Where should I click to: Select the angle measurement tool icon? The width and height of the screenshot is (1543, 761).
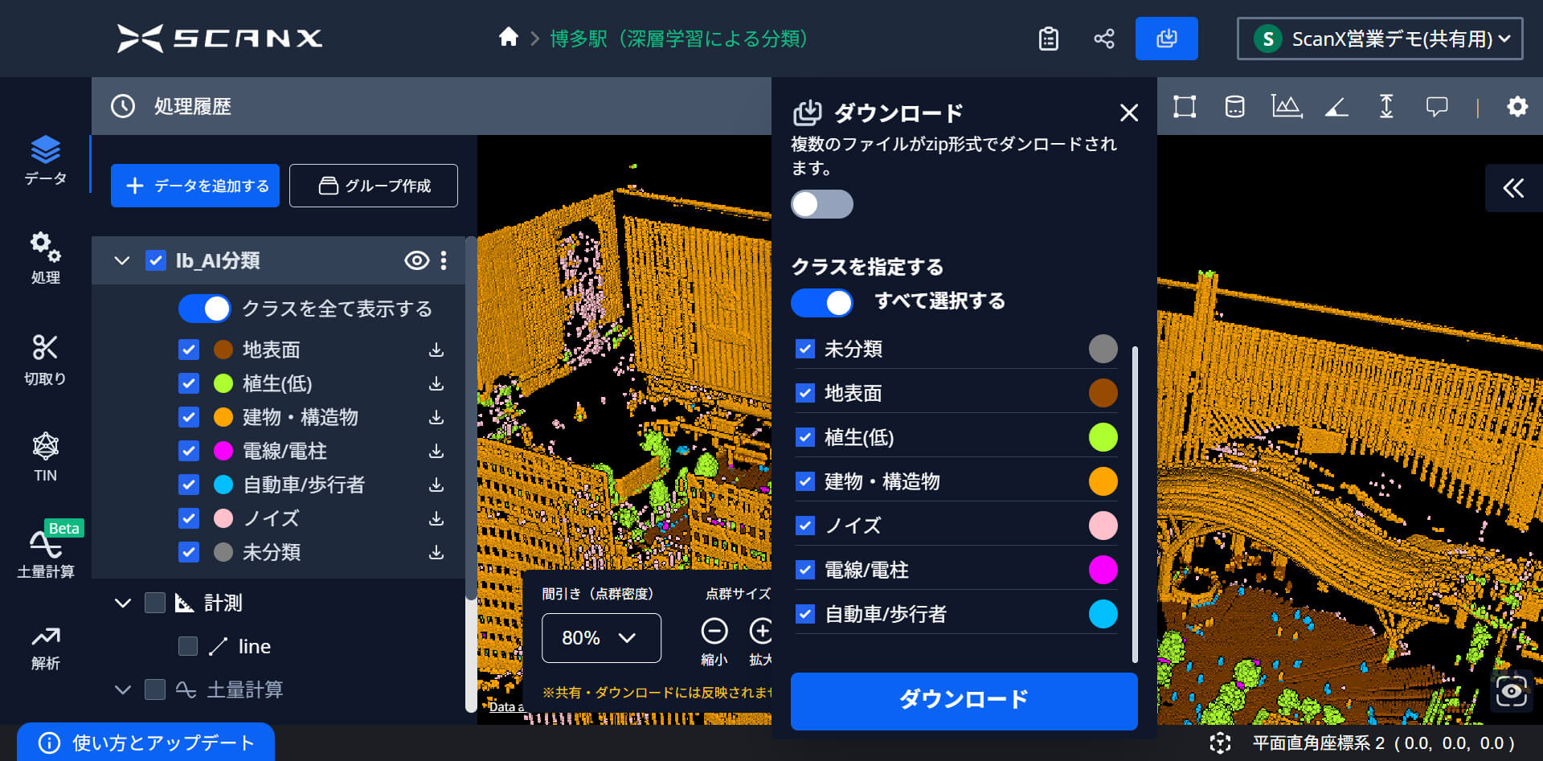coord(1336,106)
